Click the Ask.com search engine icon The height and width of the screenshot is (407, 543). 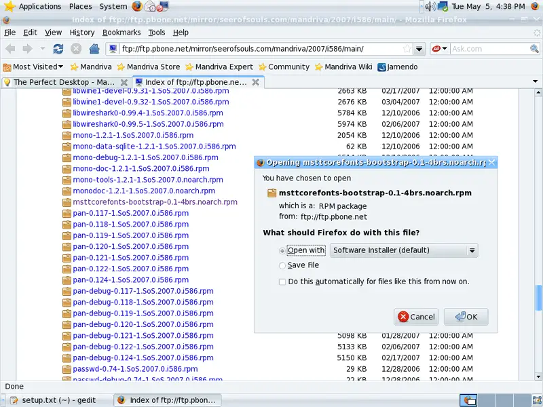pyautogui.click(x=436, y=49)
